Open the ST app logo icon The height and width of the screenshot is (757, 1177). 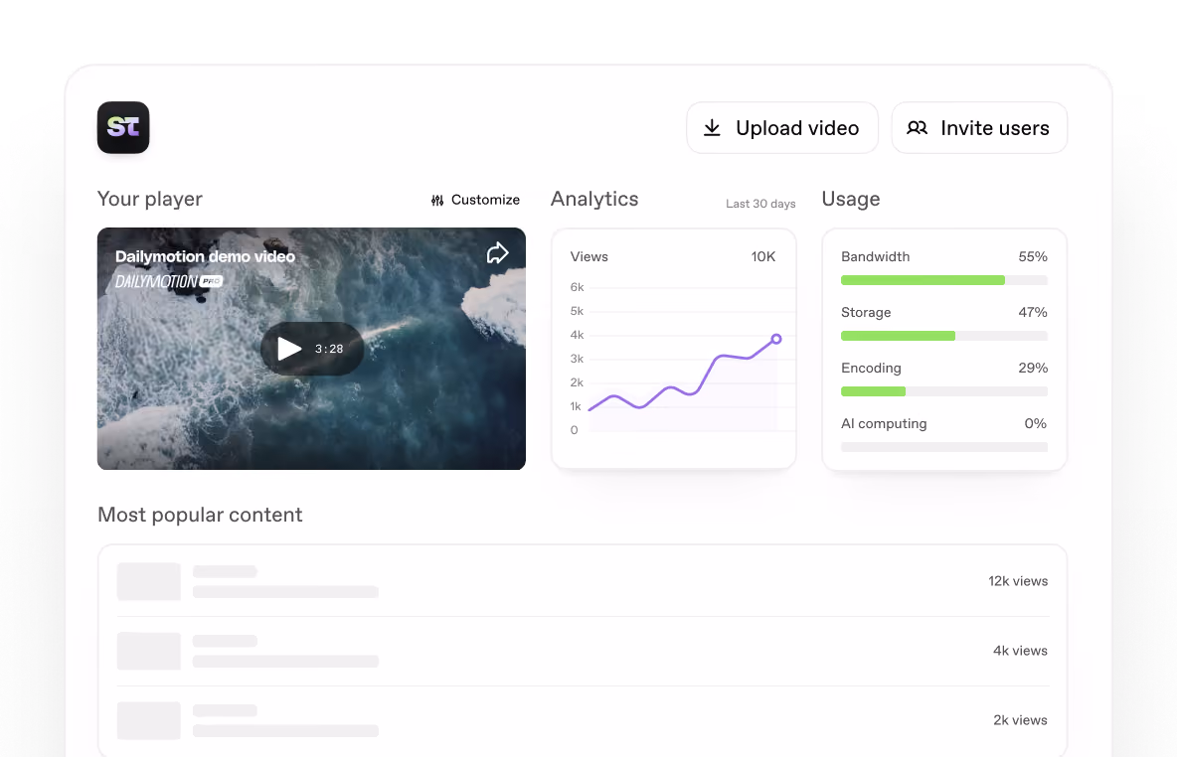(123, 127)
